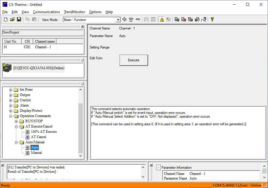This screenshot has height=188, width=268.
Task: Open the Options menu
Action: click(95, 12)
